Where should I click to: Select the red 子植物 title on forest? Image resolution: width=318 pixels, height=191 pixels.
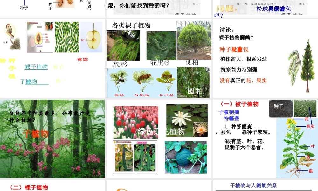pyautogui.click(x=36, y=134)
